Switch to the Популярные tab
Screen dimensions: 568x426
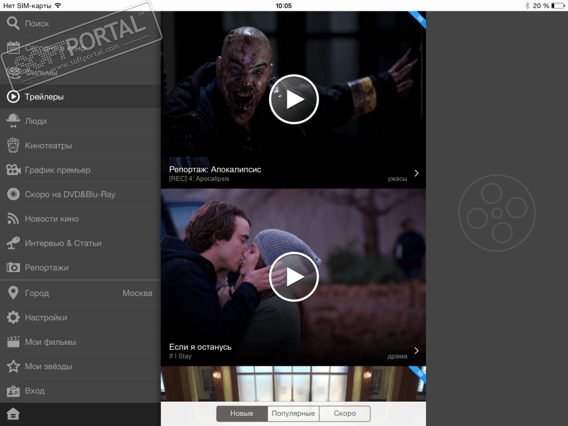click(294, 414)
